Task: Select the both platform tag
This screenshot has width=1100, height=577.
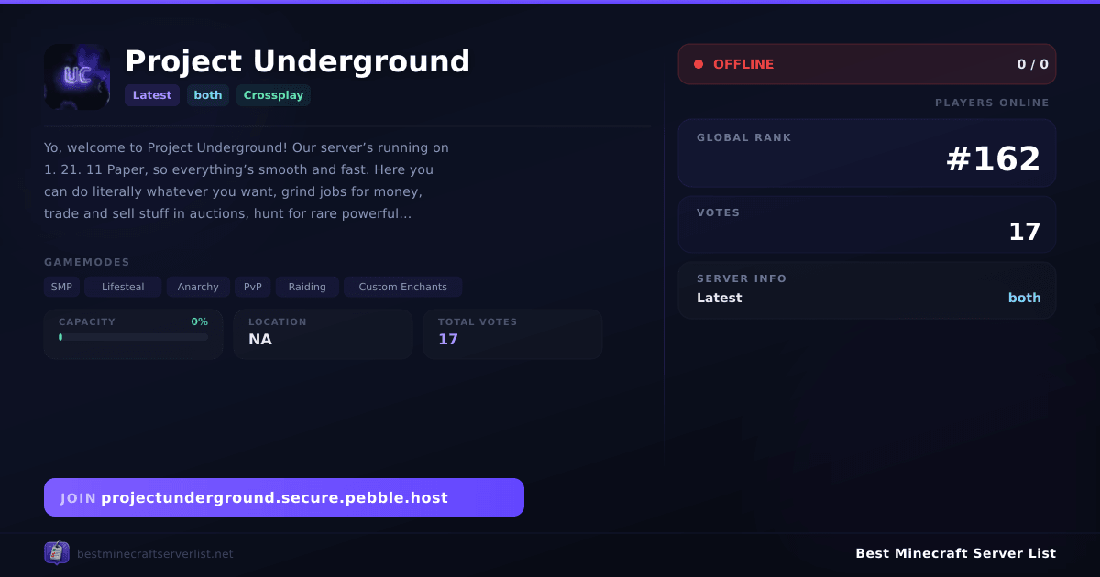Action: (x=208, y=95)
